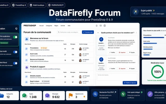
Task: Click the Recherche FULLTEXT magnifier icon
Action: click(x=95, y=94)
